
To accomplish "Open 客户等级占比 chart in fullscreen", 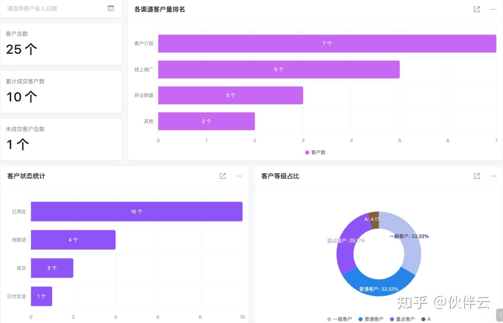I will point(477,176).
